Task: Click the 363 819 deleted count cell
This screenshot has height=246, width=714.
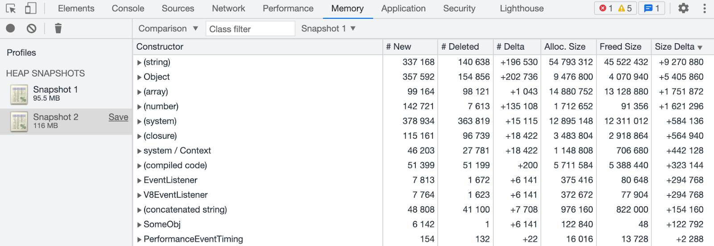Action: point(473,121)
